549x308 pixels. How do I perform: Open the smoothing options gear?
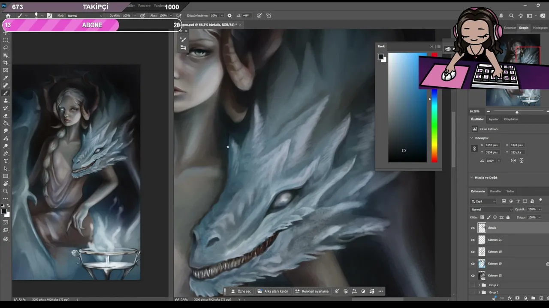point(229,15)
